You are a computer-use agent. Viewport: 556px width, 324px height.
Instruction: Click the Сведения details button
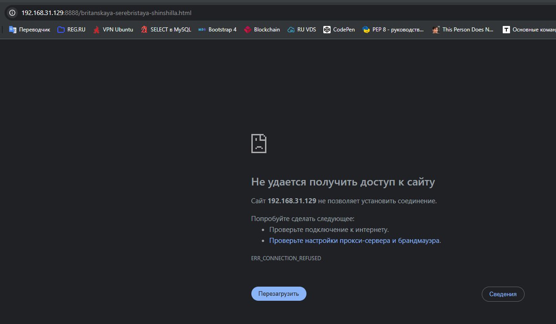coord(503,294)
